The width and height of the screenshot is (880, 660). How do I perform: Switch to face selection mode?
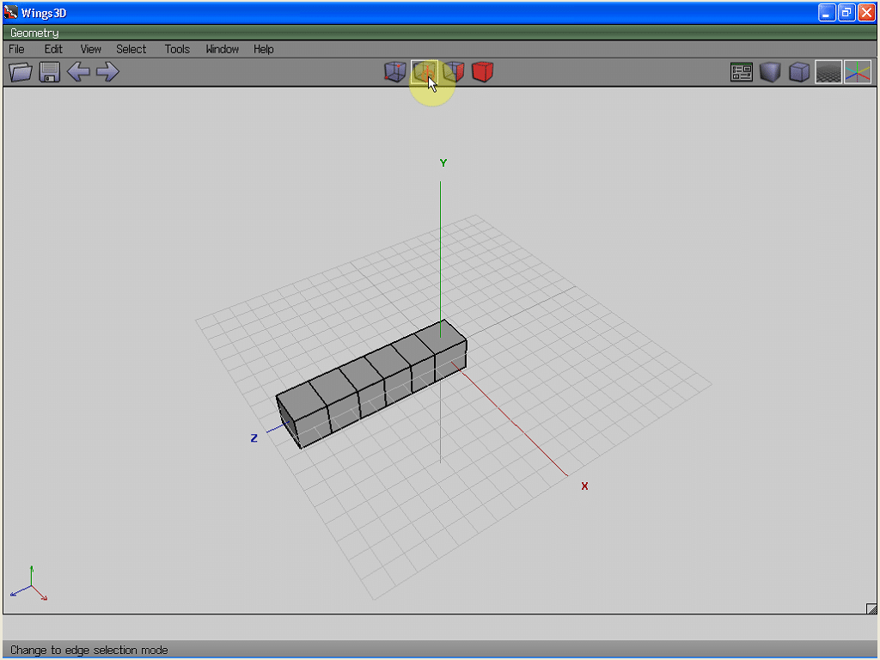(x=454, y=72)
